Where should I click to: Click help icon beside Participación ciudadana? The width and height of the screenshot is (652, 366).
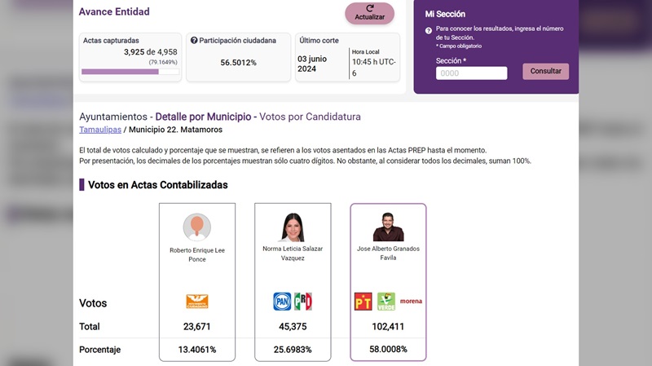pyautogui.click(x=194, y=40)
